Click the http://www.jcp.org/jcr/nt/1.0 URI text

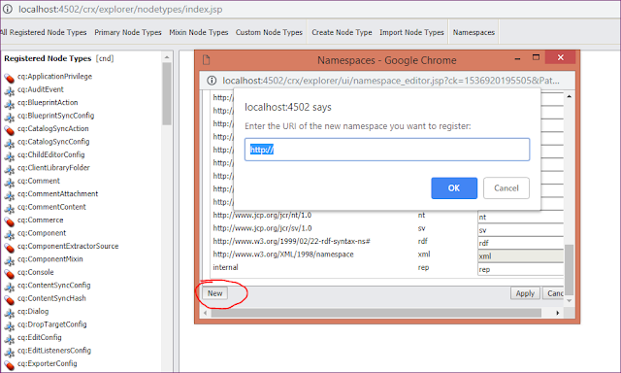coord(262,216)
